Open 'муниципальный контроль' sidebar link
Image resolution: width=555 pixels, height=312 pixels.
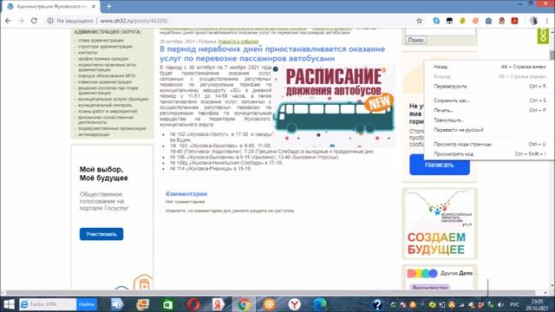tap(105, 105)
